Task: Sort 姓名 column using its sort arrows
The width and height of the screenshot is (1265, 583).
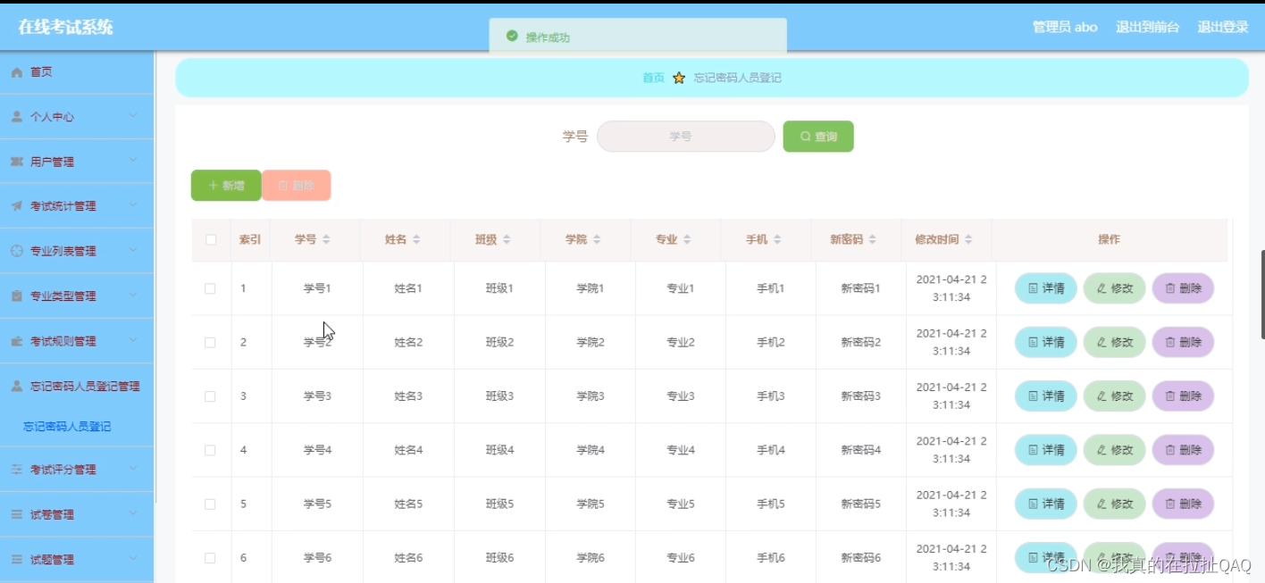Action: pyautogui.click(x=416, y=240)
